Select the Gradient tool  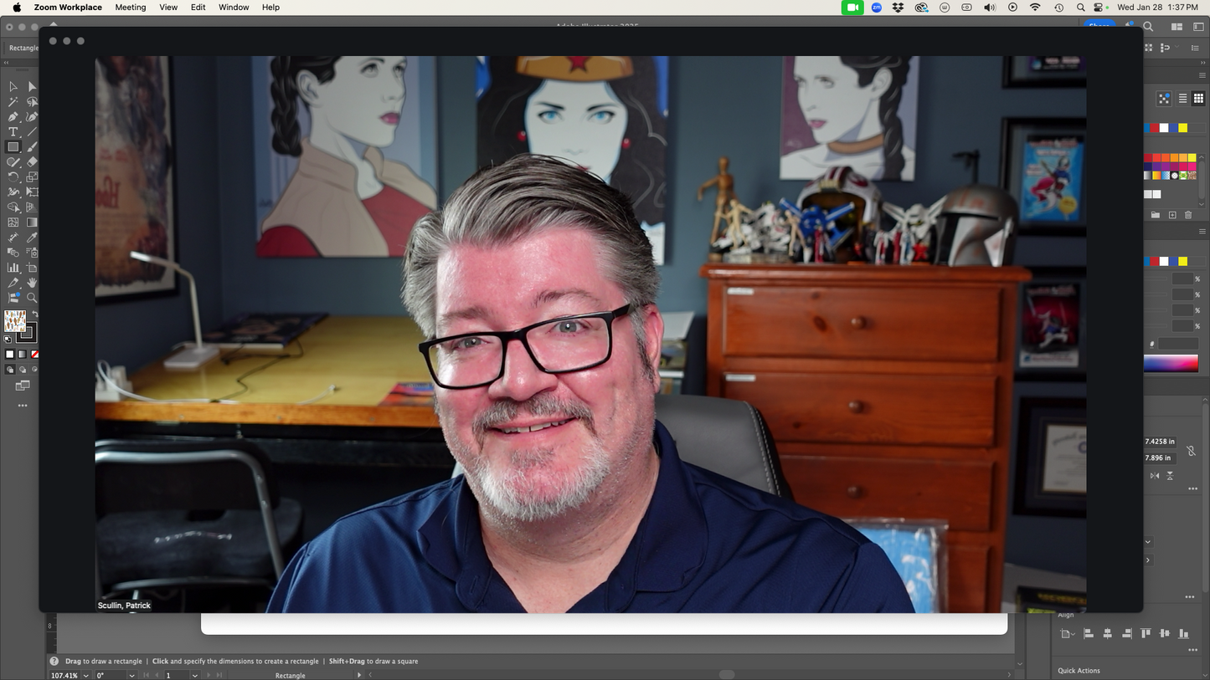32,222
